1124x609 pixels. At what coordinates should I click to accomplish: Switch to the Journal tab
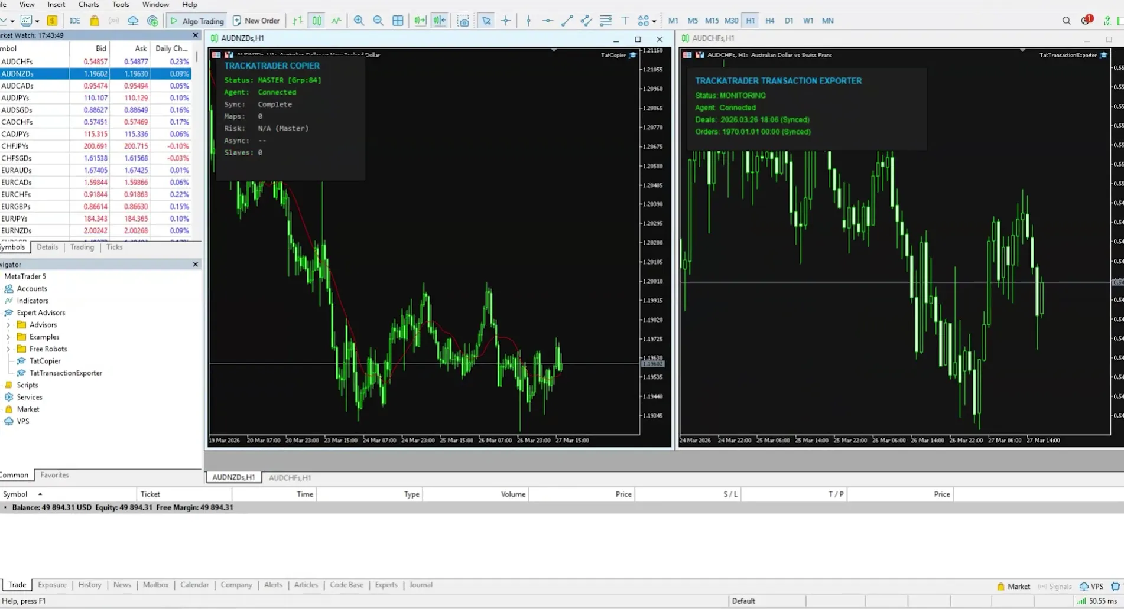(421, 585)
